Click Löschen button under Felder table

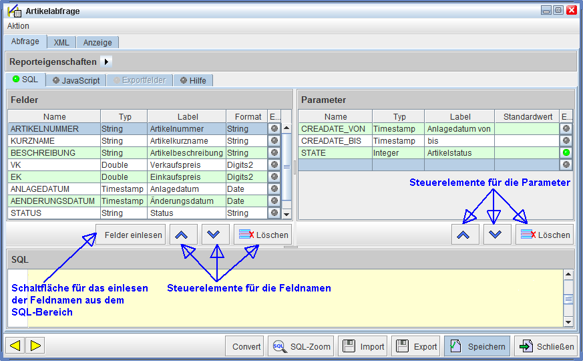(x=263, y=235)
